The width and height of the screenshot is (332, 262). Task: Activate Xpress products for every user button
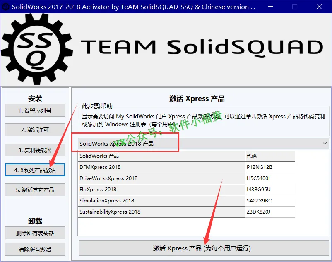(204, 248)
